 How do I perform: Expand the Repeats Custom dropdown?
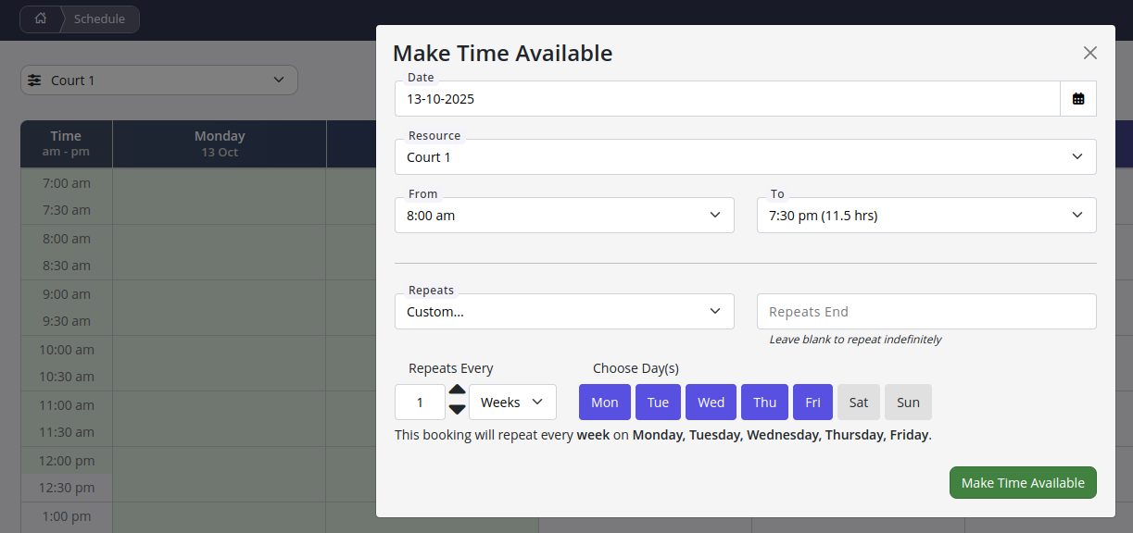564,312
